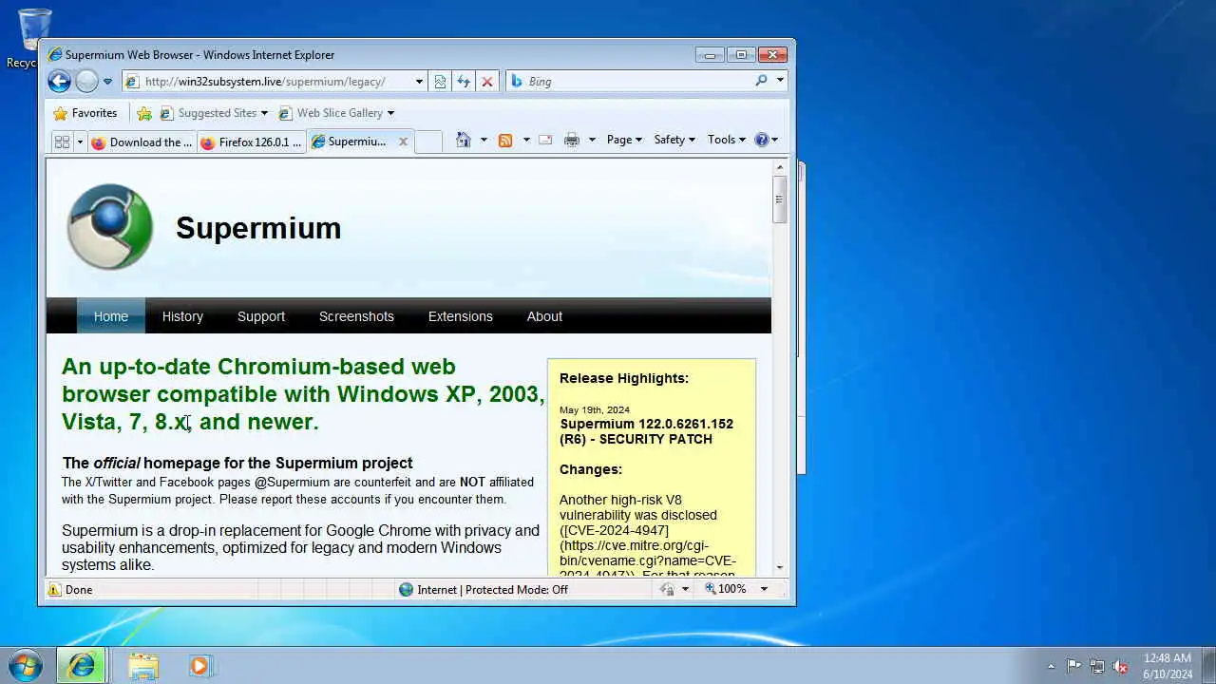Select the Supermium tab
This screenshot has height=684, width=1216.
pos(351,142)
